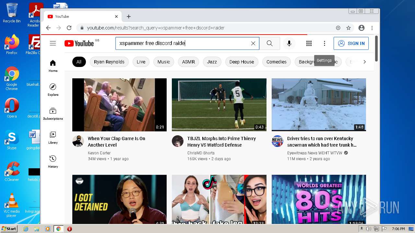Viewport: 415px width, 233px height.
Task: Start voice search with the microphone icon
Action: [x=289, y=43]
